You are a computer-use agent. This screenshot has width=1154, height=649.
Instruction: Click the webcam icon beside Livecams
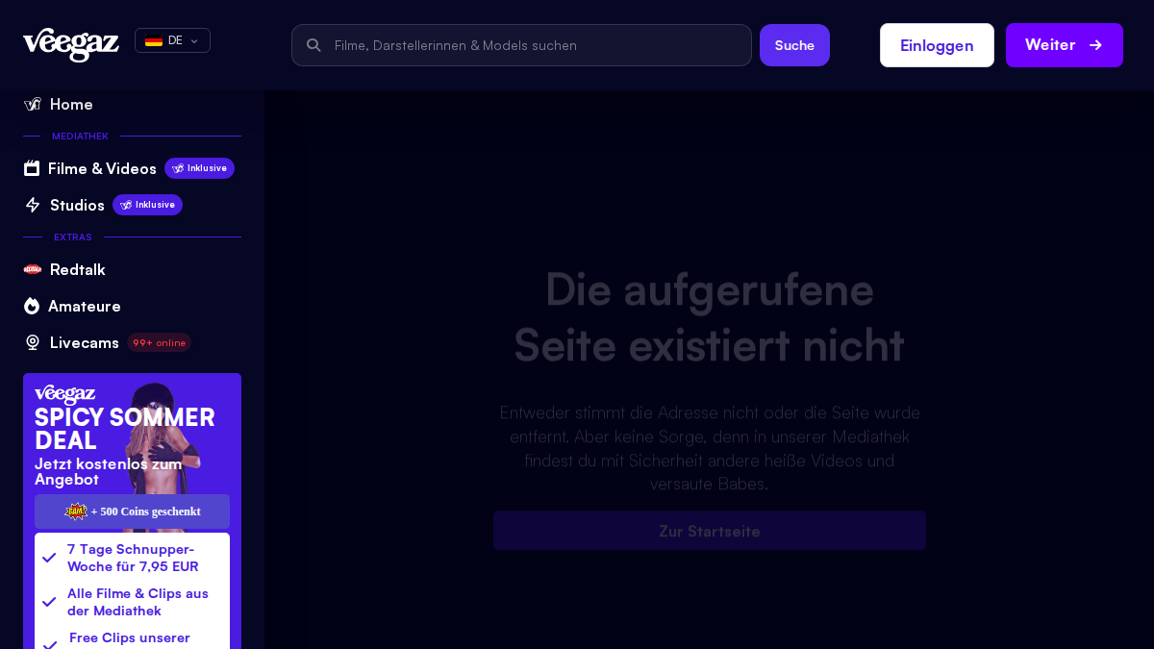(33, 342)
